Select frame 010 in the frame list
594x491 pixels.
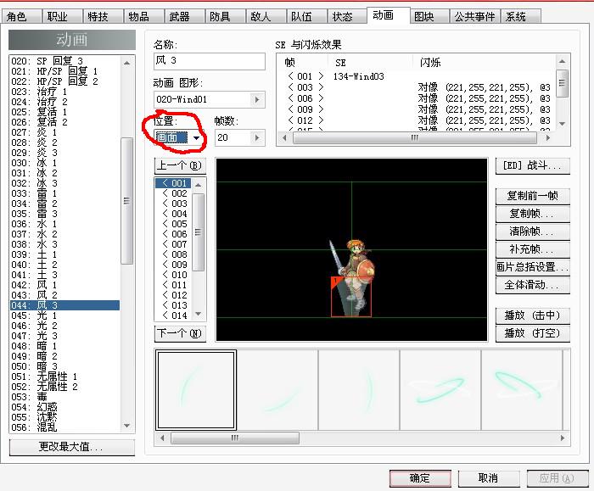coord(173,275)
